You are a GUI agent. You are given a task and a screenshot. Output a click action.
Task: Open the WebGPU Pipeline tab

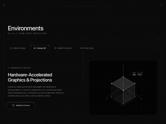(63, 48)
